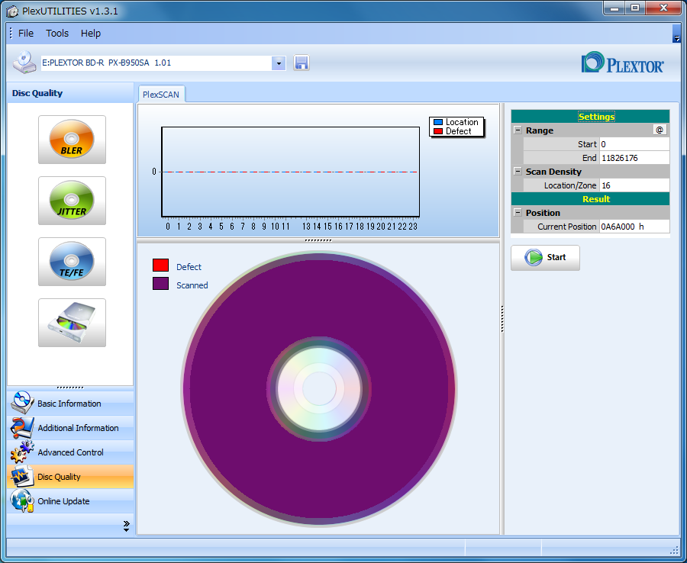Click the vertical splitter grip beside disc
The height and width of the screenshot is (563, 687).
point(502,319)
